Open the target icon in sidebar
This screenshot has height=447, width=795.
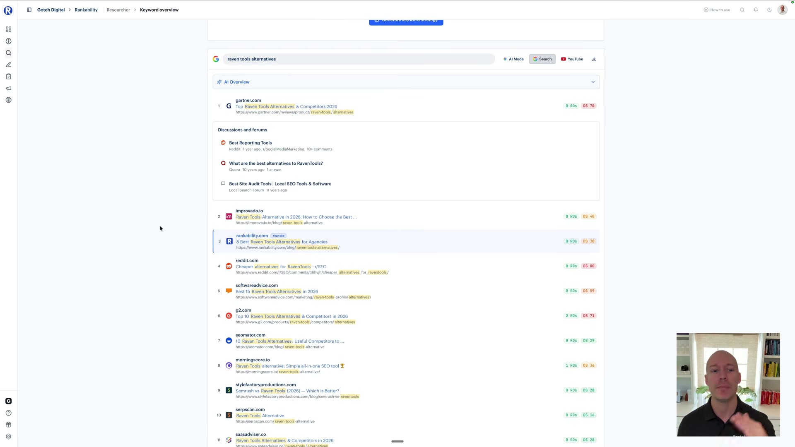point(9,100)
